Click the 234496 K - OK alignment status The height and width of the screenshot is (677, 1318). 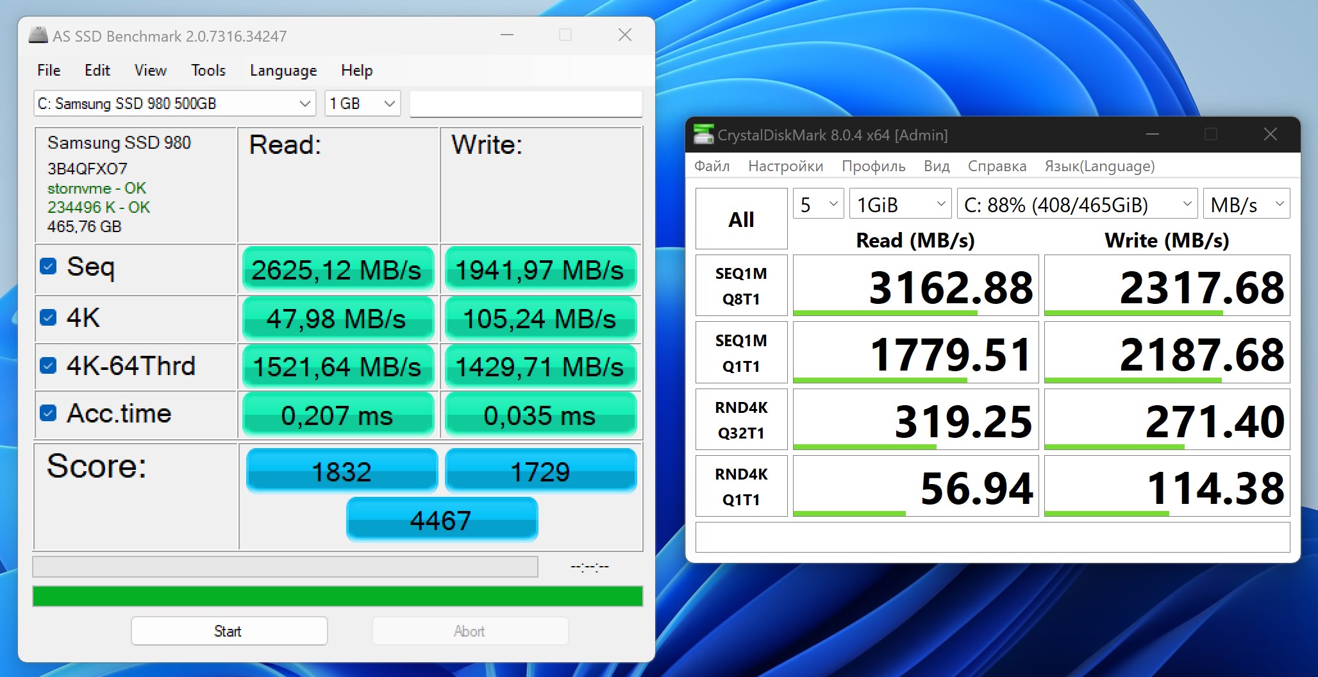point(99,207)
